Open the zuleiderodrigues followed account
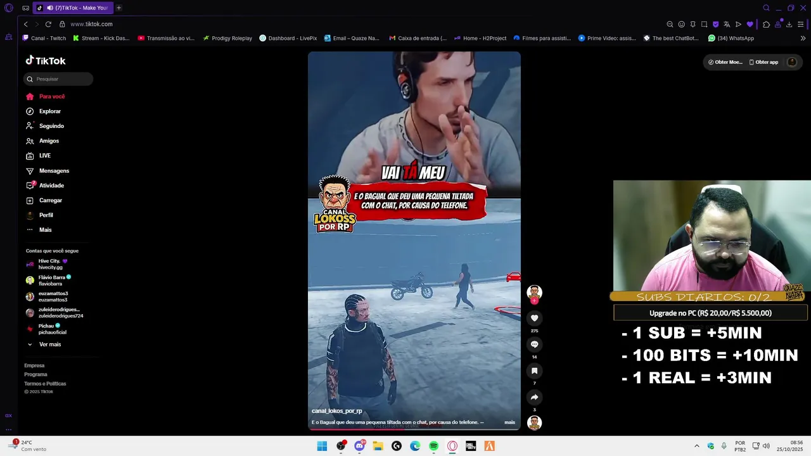 point(54,313)
